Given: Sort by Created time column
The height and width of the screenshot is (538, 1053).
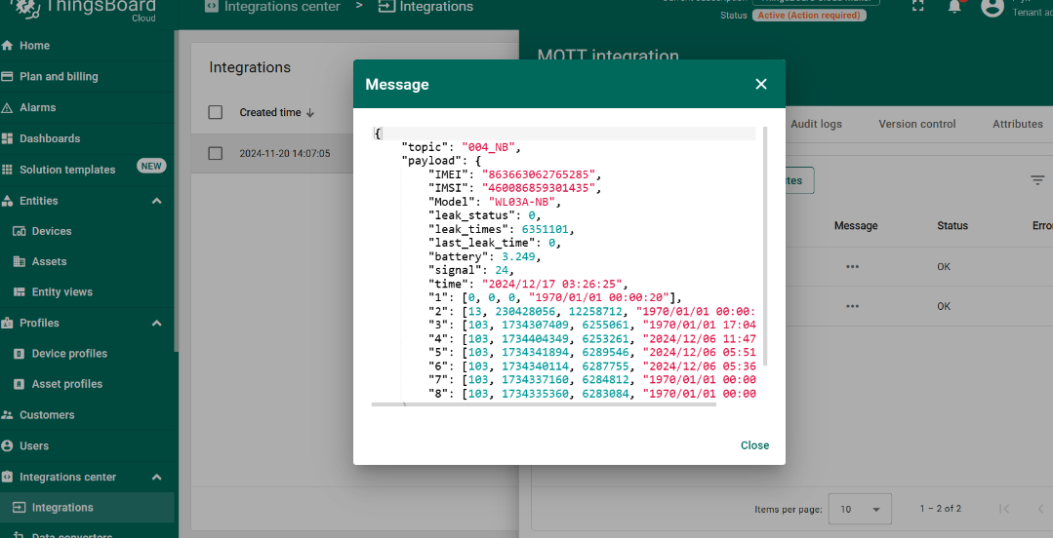Looking at the screenshot, I should click(x=270, y=113).
